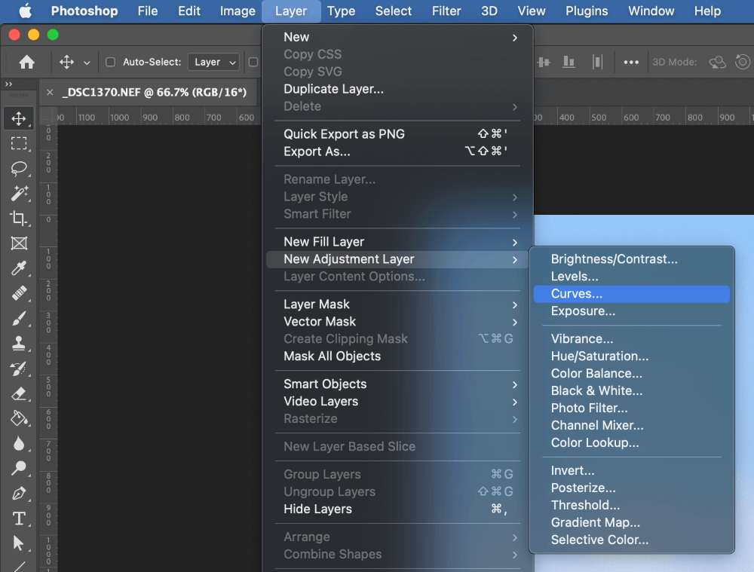Select the Magic Wand tool

point(19,194)
